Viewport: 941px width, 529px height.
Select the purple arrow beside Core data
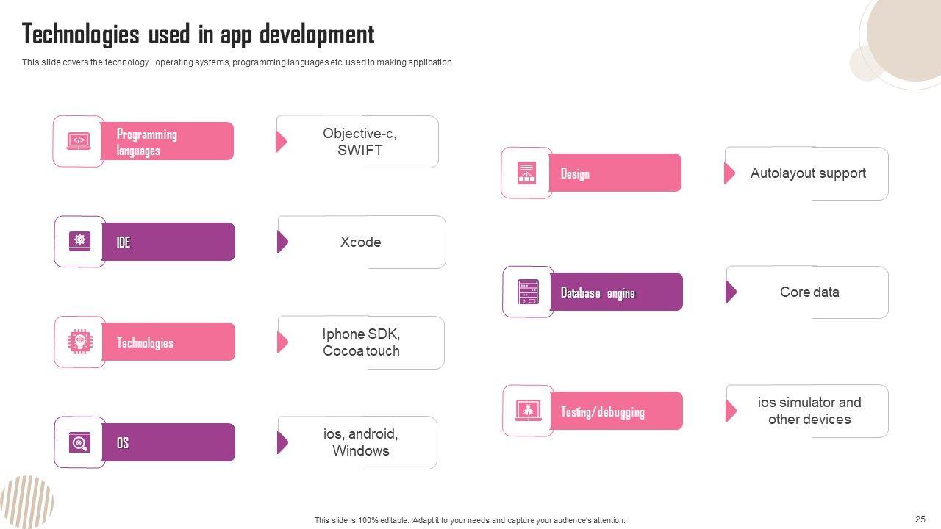(731, 292)
